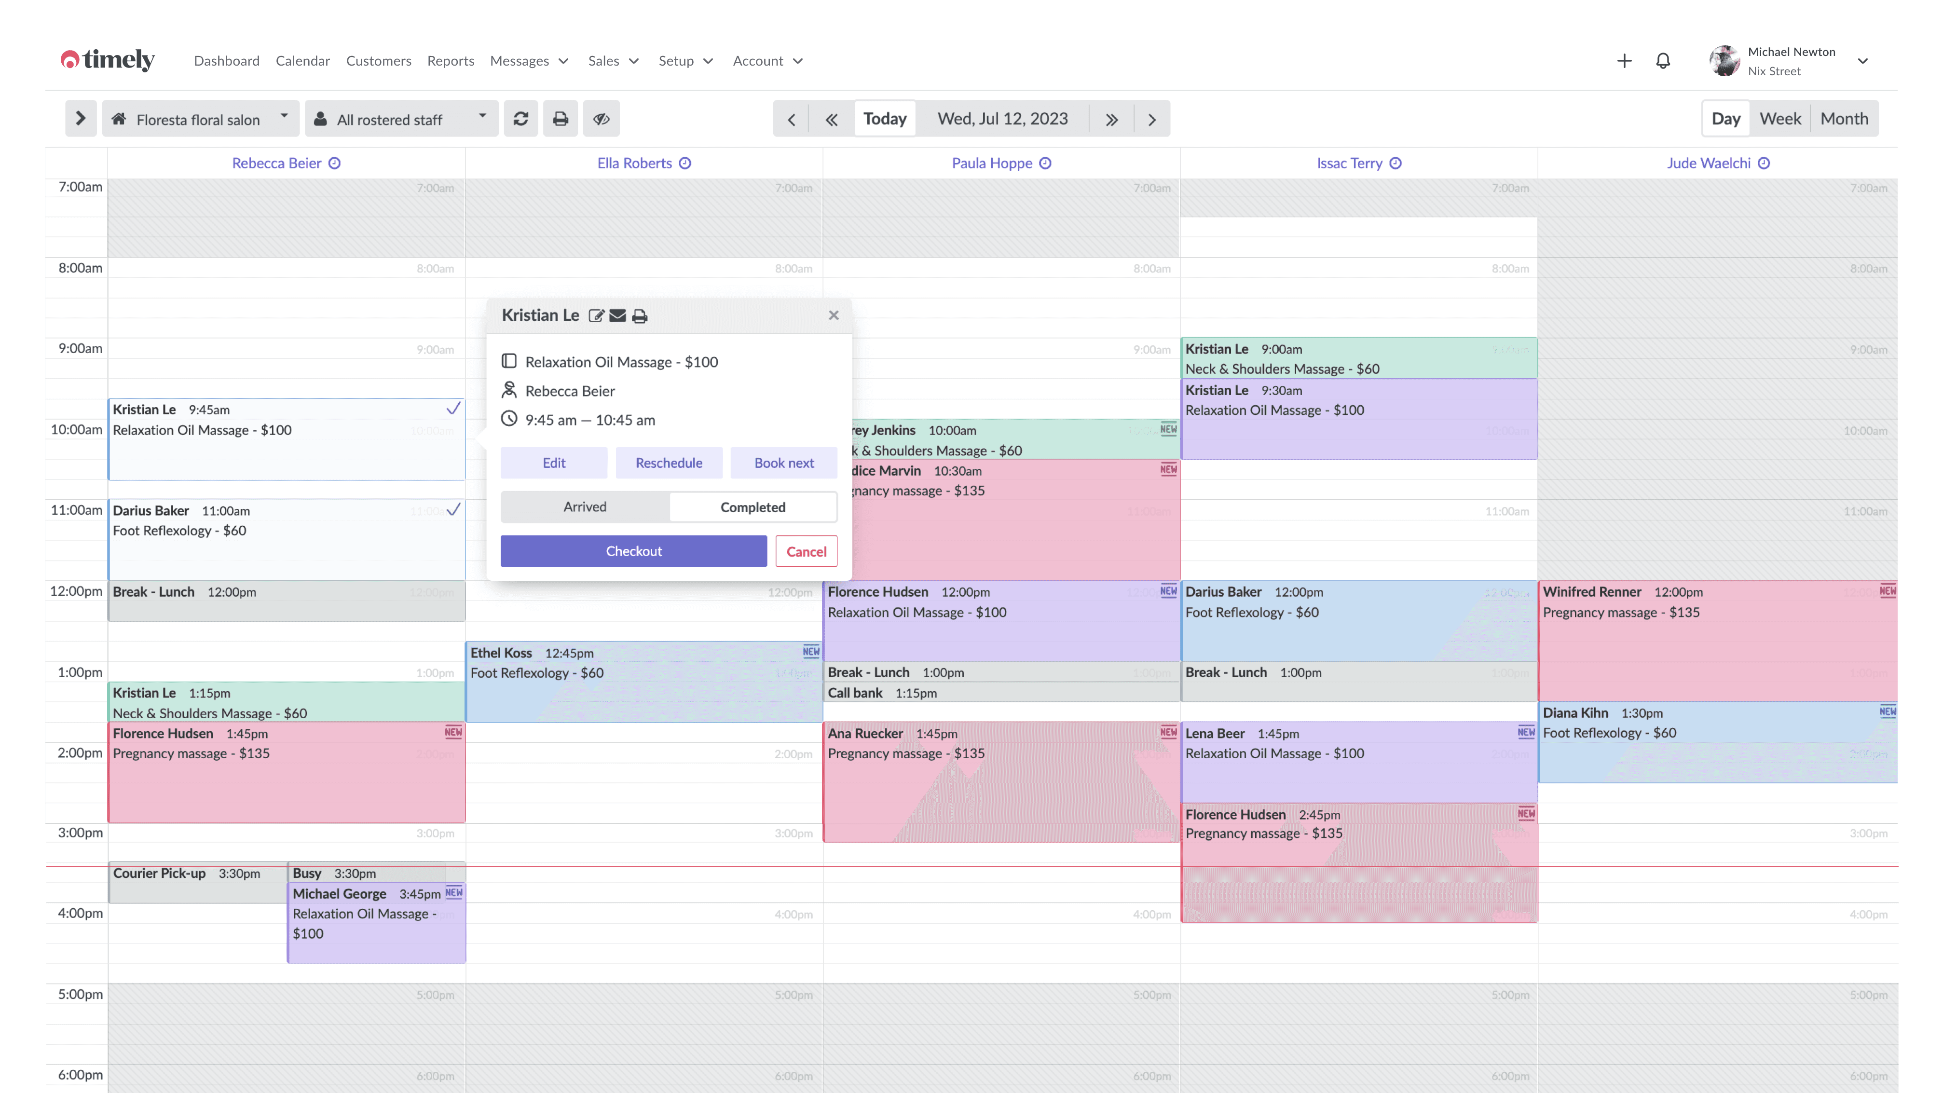This screenshot has height=1093, width=1943.
Task: Click the clock icon beside Ella Roberts
Action: pyautogui.click(x=685, y=163)
